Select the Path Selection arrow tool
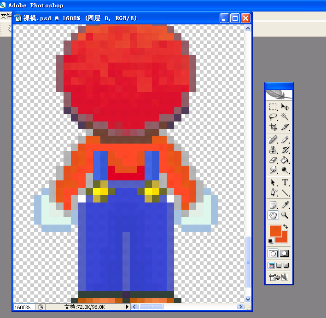Image resolution: width=326 pixels, height=318 pixels. pos(273,182)
